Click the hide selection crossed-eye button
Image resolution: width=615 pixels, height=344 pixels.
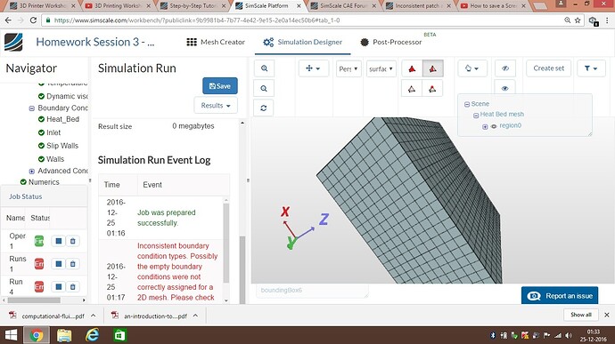[505, 68]
